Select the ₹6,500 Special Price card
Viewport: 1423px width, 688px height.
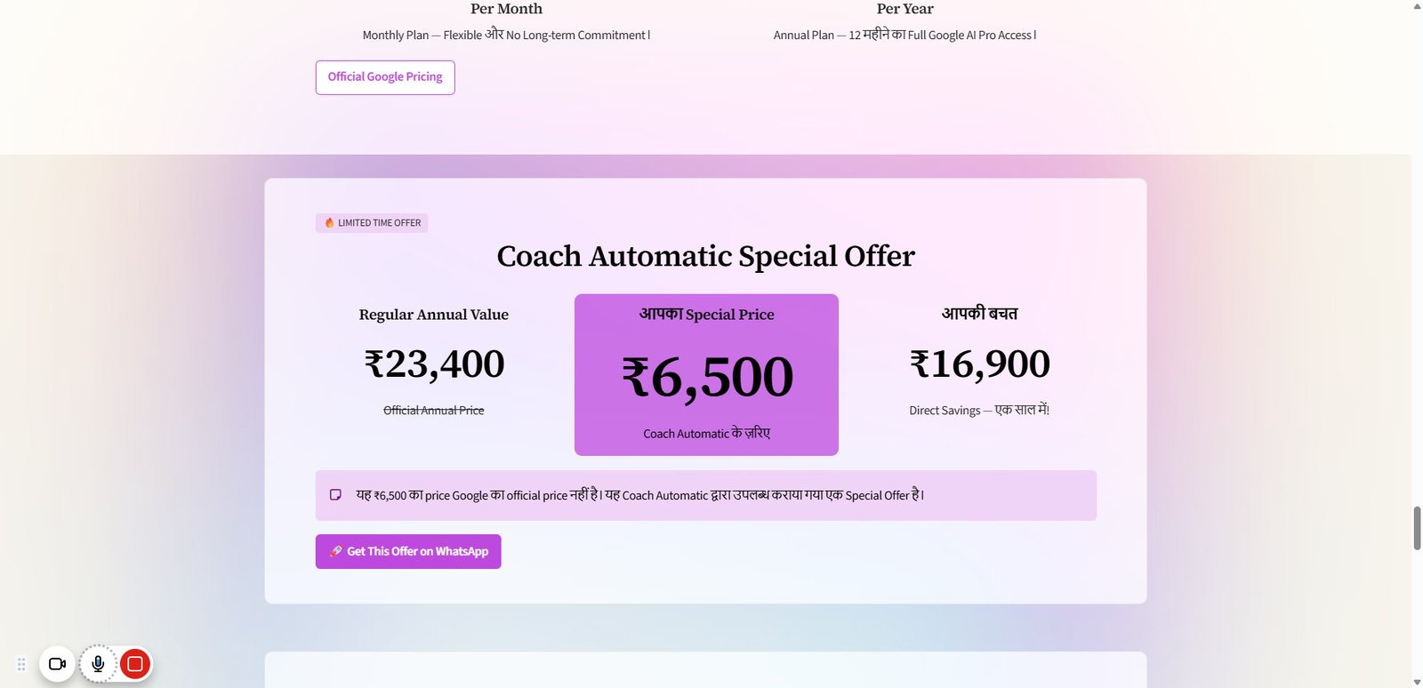tap(706, 375)
